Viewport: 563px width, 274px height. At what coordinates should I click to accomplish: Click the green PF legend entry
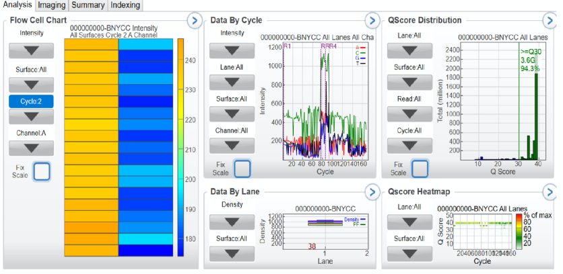point(360,224)
